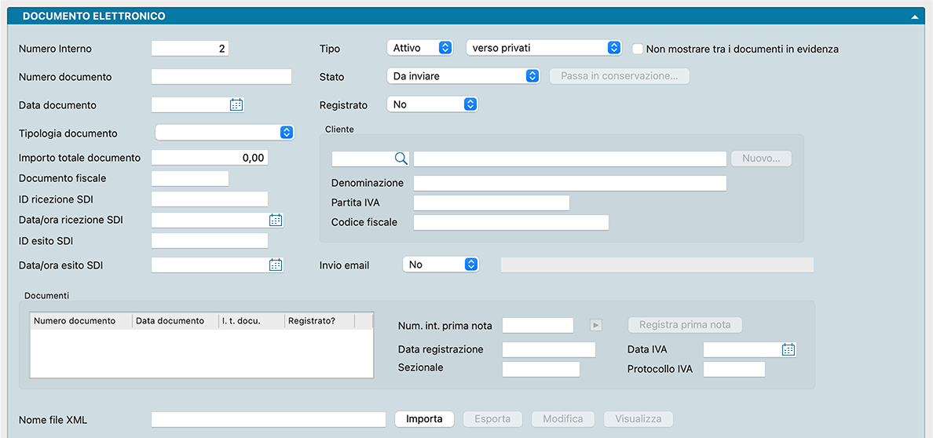Open calendar picker for Data documento
The width and height of the screenshot is (933, 438).
(x=236, y=104)
